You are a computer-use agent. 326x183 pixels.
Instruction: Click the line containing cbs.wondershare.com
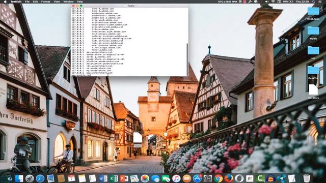click(x=92, y=66)
